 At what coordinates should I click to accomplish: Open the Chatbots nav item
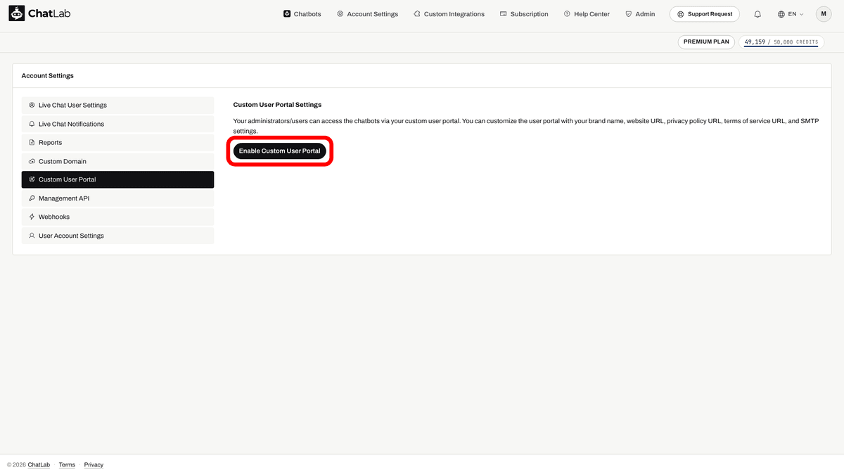pos(302,14)
